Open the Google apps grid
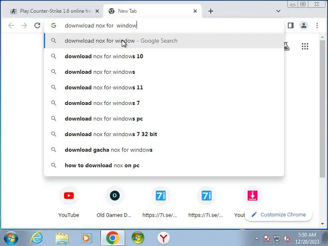 tap(305, 46)
